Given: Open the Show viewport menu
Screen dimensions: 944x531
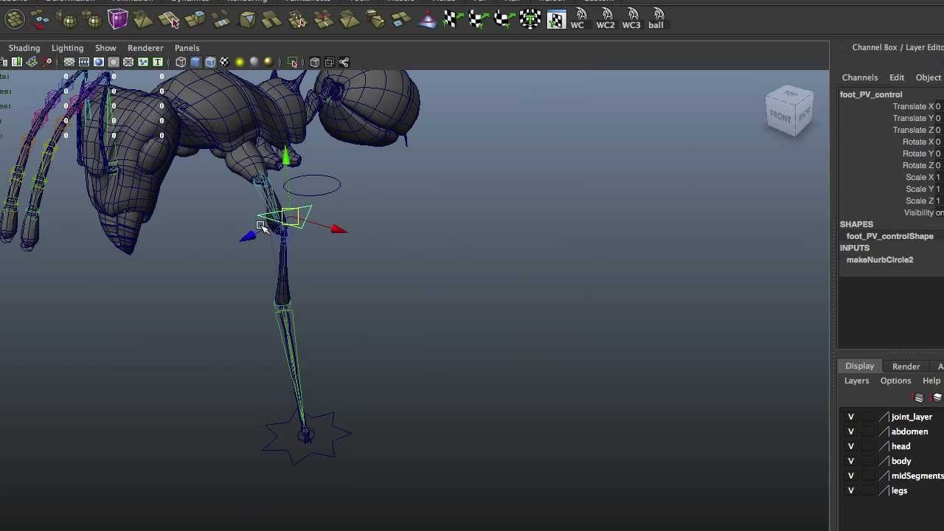Looking at the screenshot, I should coord(105,48).
